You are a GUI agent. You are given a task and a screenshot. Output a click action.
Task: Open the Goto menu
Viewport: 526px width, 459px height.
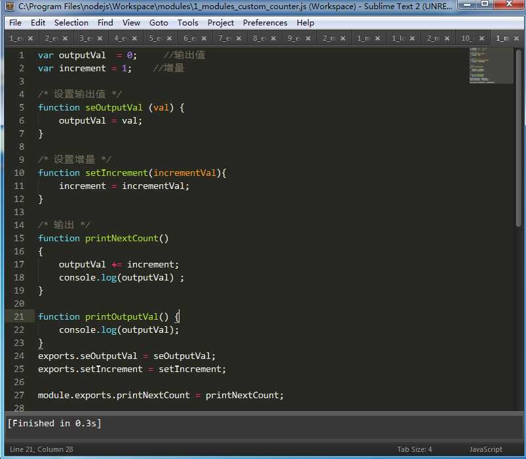pos(159,22)
